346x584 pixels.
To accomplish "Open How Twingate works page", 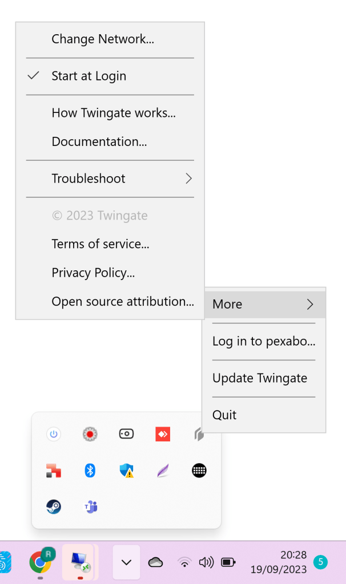I will (110, 113).
